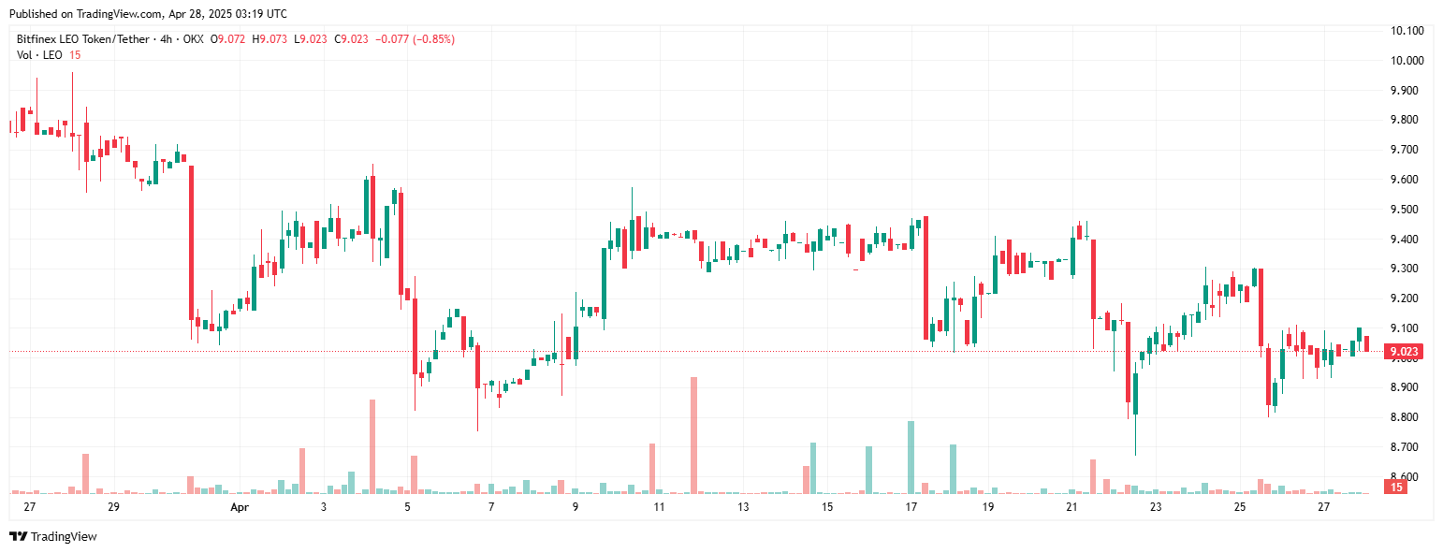This screenshot has width=1443, height=553.
Task: Click the "11" date on time axis
Action: [659, 507]
